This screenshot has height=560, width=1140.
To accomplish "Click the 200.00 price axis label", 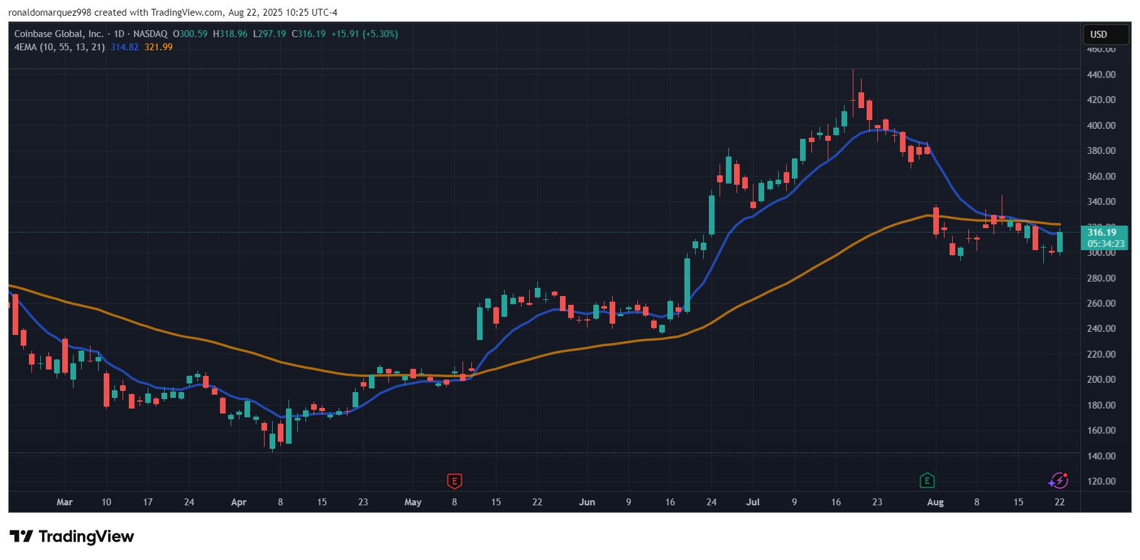I will pyautogui.click(x=1102, y=380).
